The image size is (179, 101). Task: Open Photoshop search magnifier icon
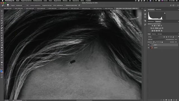pyautogui.click(x=171, y=5)
